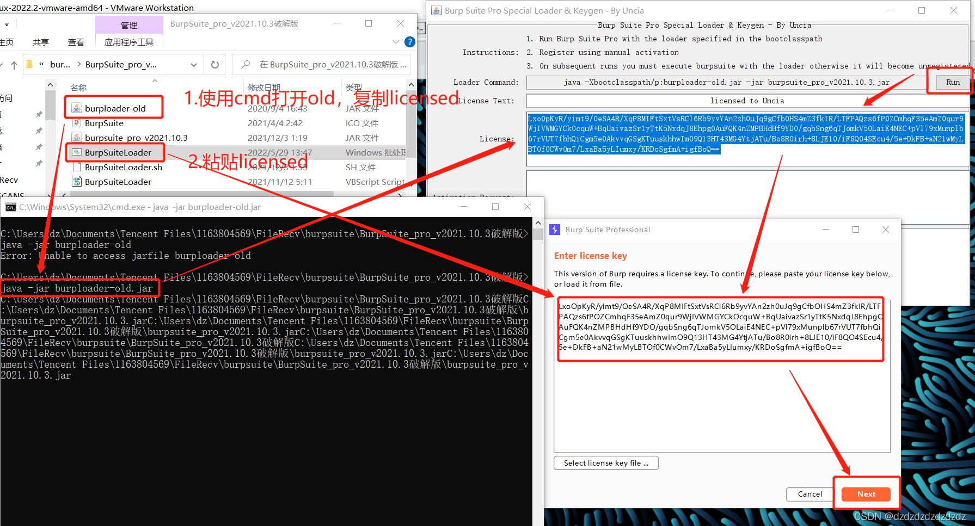This screenshot has width=975, height=526.
Task: Click the Recv item in navigation pane
Action: tap(9, 180)
